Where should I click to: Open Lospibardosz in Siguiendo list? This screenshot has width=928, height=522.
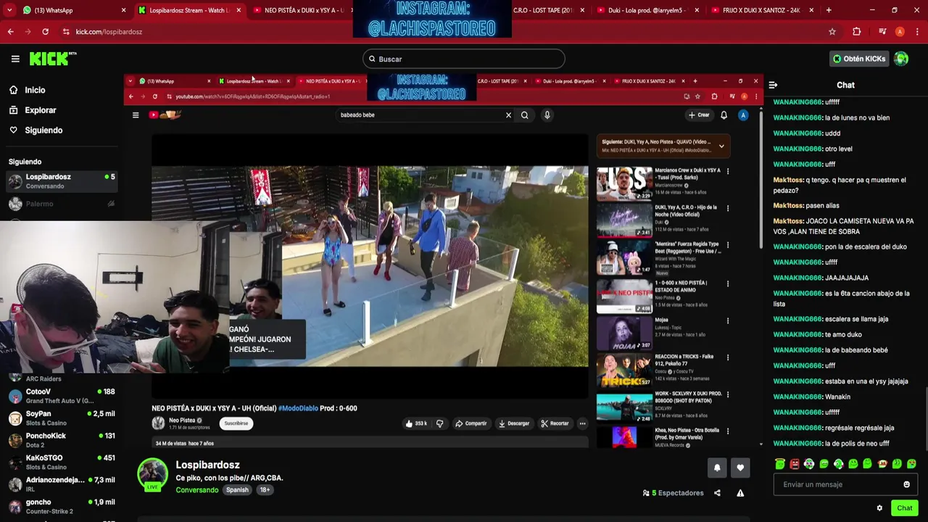click(61, 181)
